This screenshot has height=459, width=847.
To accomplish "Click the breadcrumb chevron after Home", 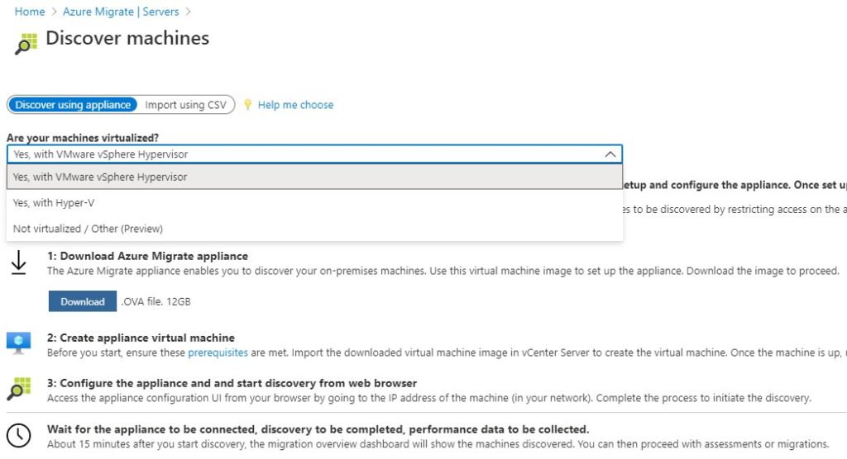I will tap(54, 12).
